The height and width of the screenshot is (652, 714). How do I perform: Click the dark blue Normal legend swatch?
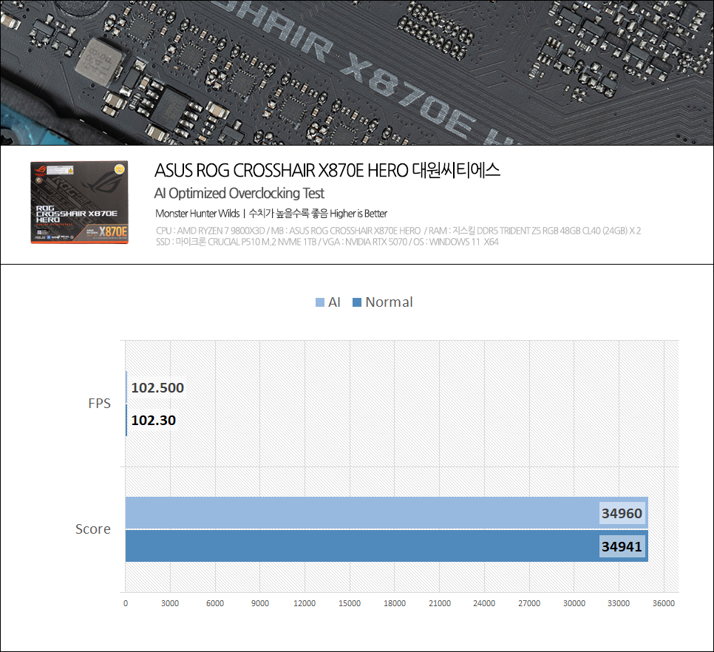[357, 302]
